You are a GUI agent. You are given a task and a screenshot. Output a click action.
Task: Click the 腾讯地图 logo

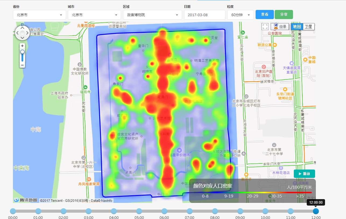(x=26, y=200)
